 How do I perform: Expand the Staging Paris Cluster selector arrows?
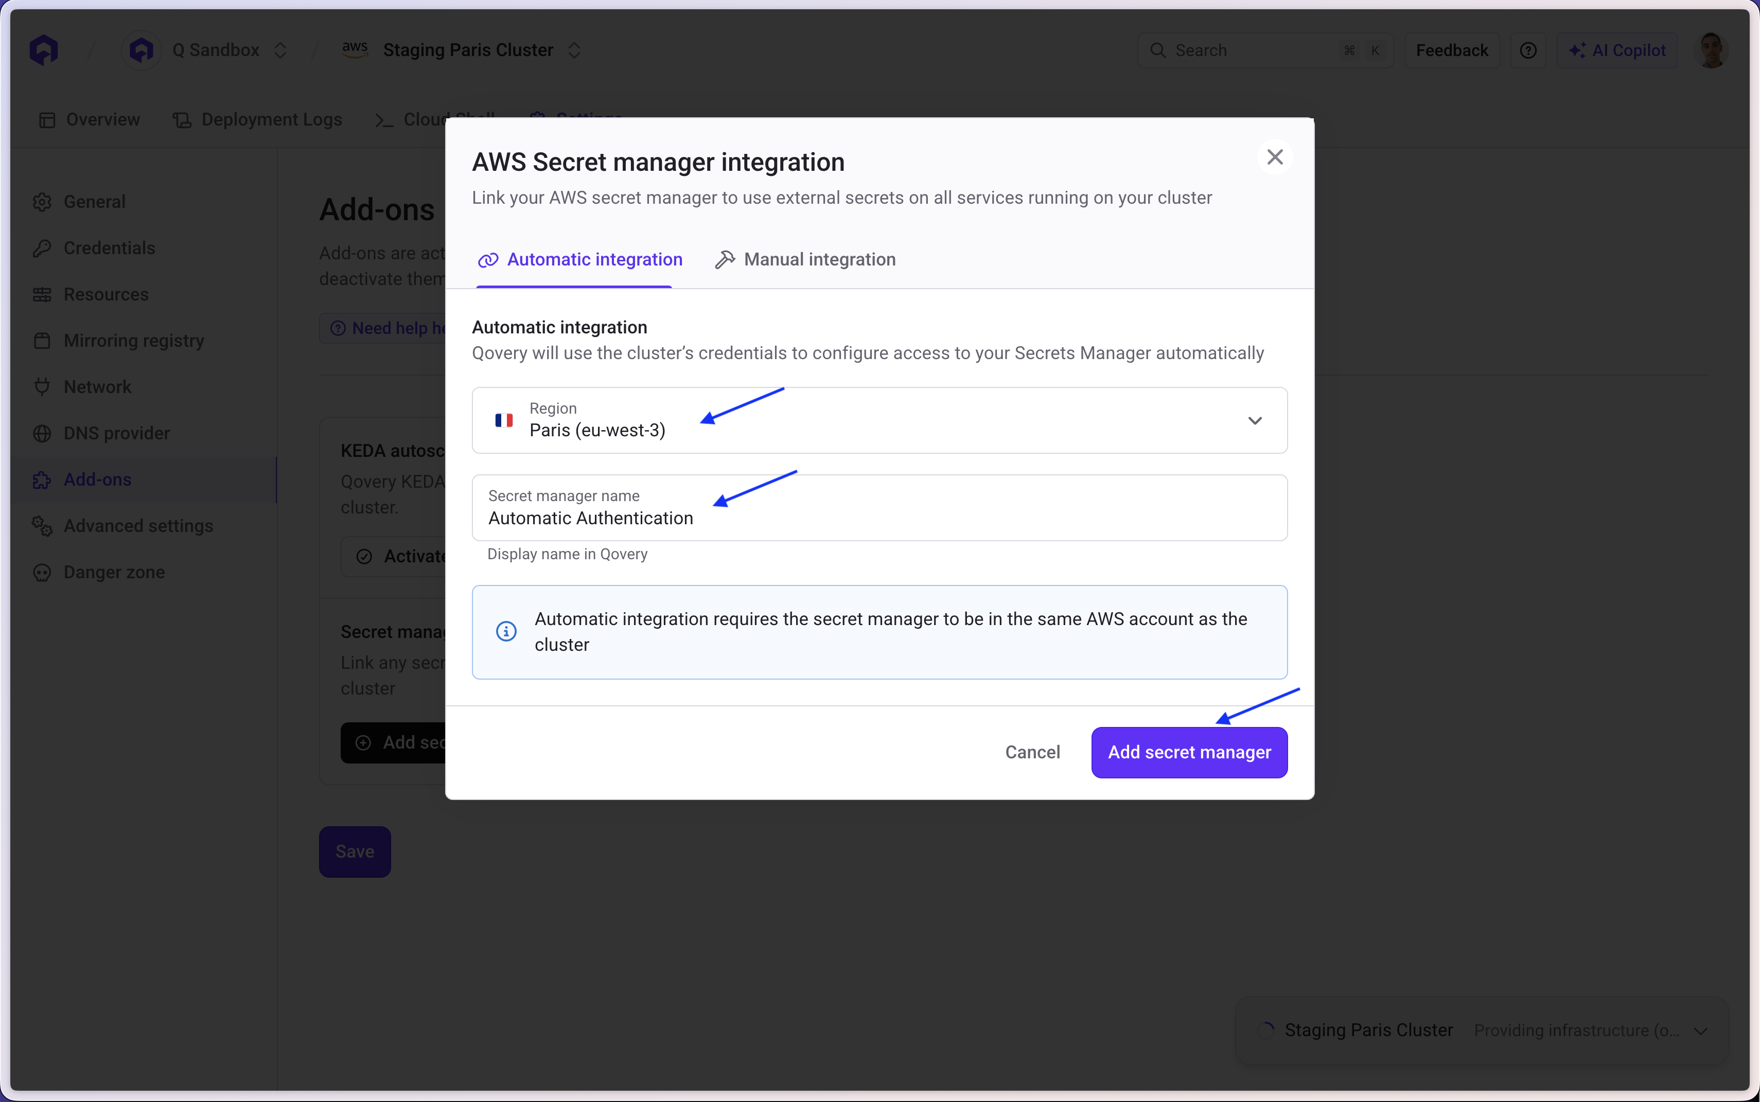pos(574,49)
